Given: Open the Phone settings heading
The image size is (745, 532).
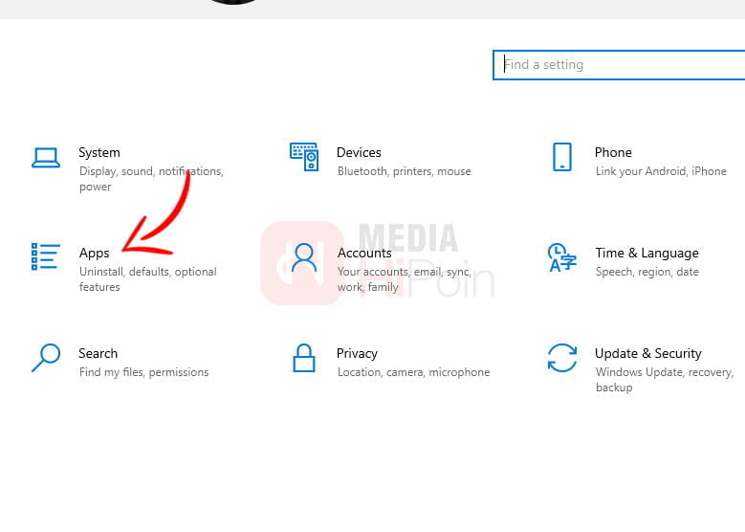Looking at the screenshot, I should coord(613,152).
